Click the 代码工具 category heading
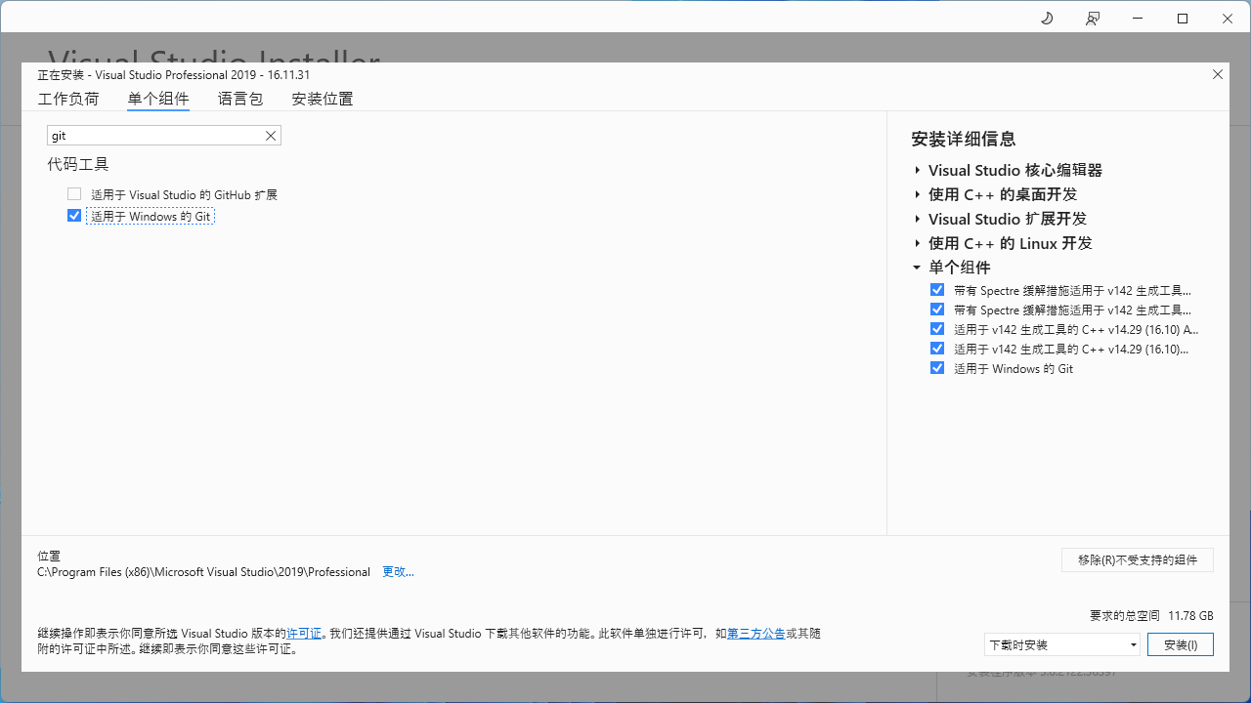The image size is (1251, 703). point(78,164)
